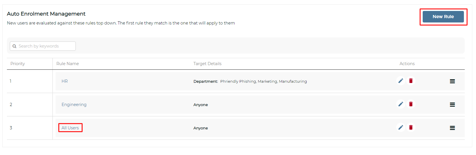Image resolution: width=476 pixels, height=155 pixels.
Task: Open the Engineering rule name
Action: (74, 105)
